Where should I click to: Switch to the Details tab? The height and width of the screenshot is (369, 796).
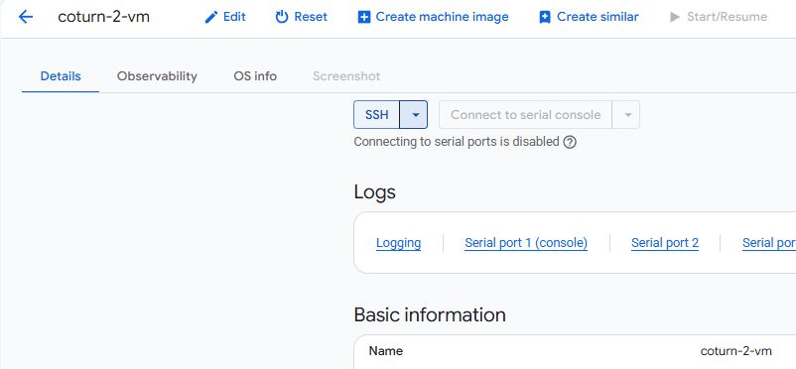61,76
